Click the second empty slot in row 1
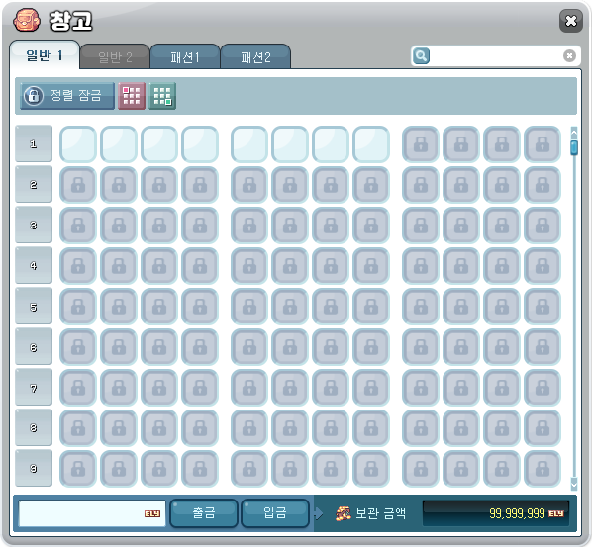The height and width of the screenshot is (547, 592). pos(119,144)
